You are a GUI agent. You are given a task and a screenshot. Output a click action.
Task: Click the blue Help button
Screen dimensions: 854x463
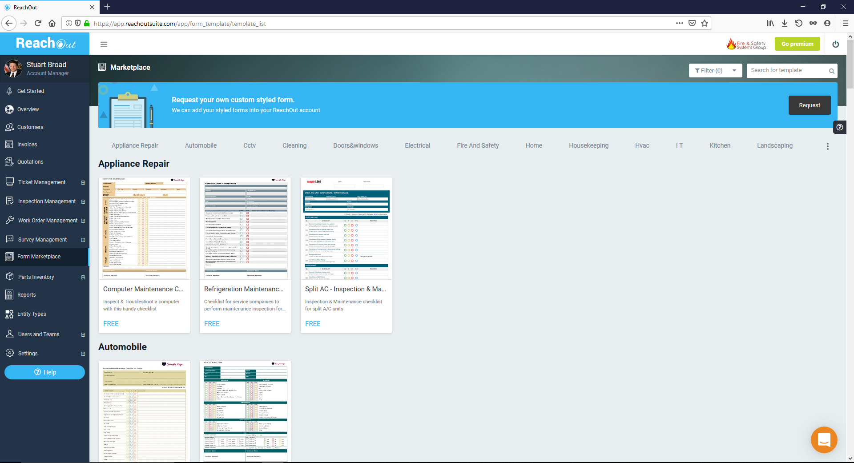pyautogui.click(x=44, y=372)
